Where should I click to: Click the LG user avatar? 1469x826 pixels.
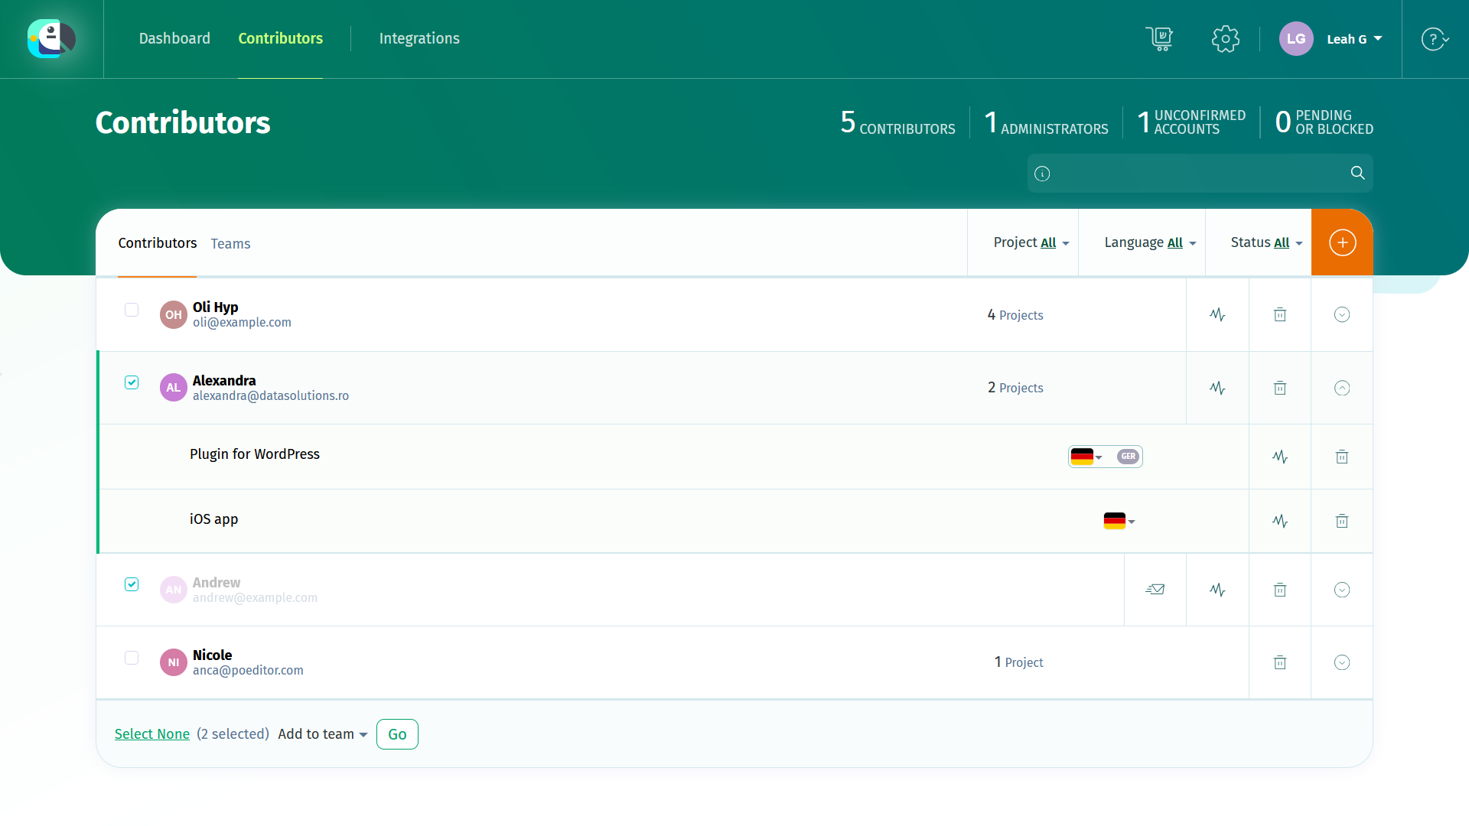pyautogui.click(x=1296, y=39)
